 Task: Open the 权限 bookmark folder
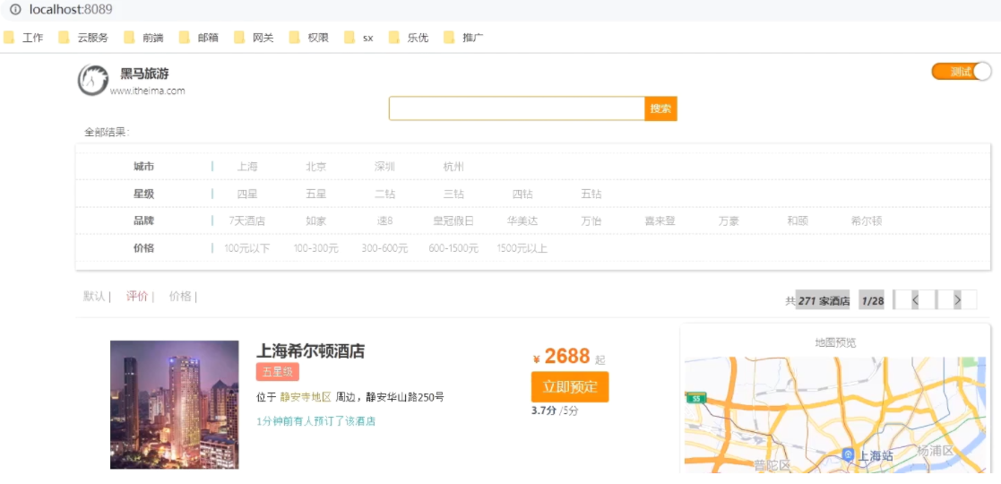click(x=309, y=38)
